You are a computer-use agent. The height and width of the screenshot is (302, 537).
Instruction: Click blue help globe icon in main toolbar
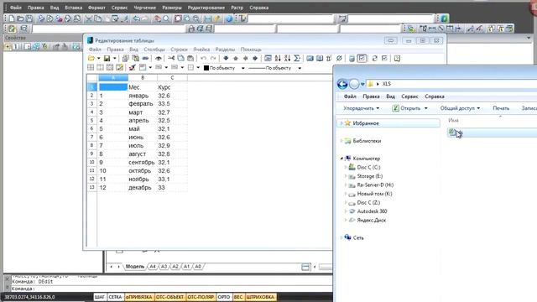(x=229, y=18)
